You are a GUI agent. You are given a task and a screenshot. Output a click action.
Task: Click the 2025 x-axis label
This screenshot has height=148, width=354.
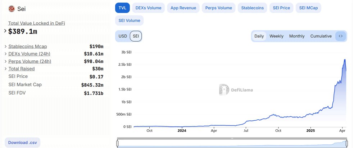[x=310, y=130]
